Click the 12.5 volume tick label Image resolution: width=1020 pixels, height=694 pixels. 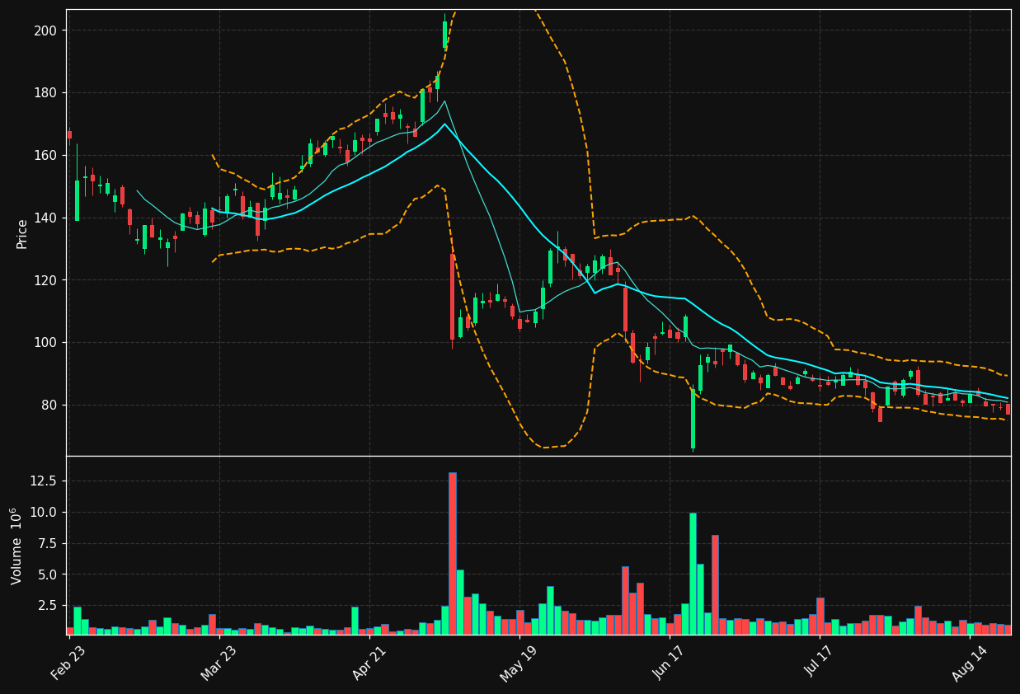[43, 481]
